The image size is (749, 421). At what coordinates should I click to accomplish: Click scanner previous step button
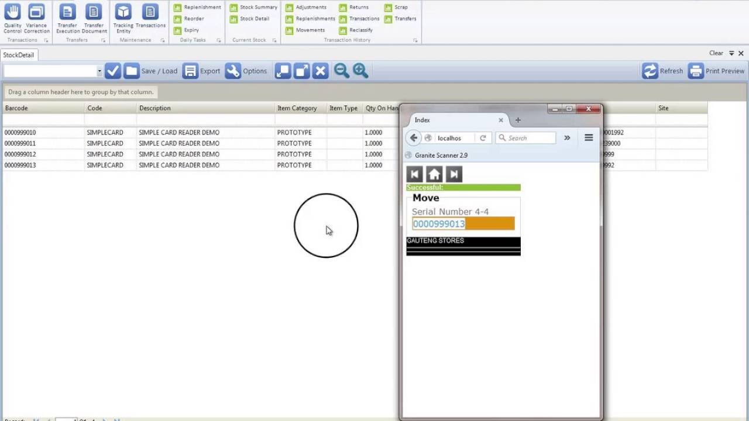pyautogui.click(x=414, y=174)
